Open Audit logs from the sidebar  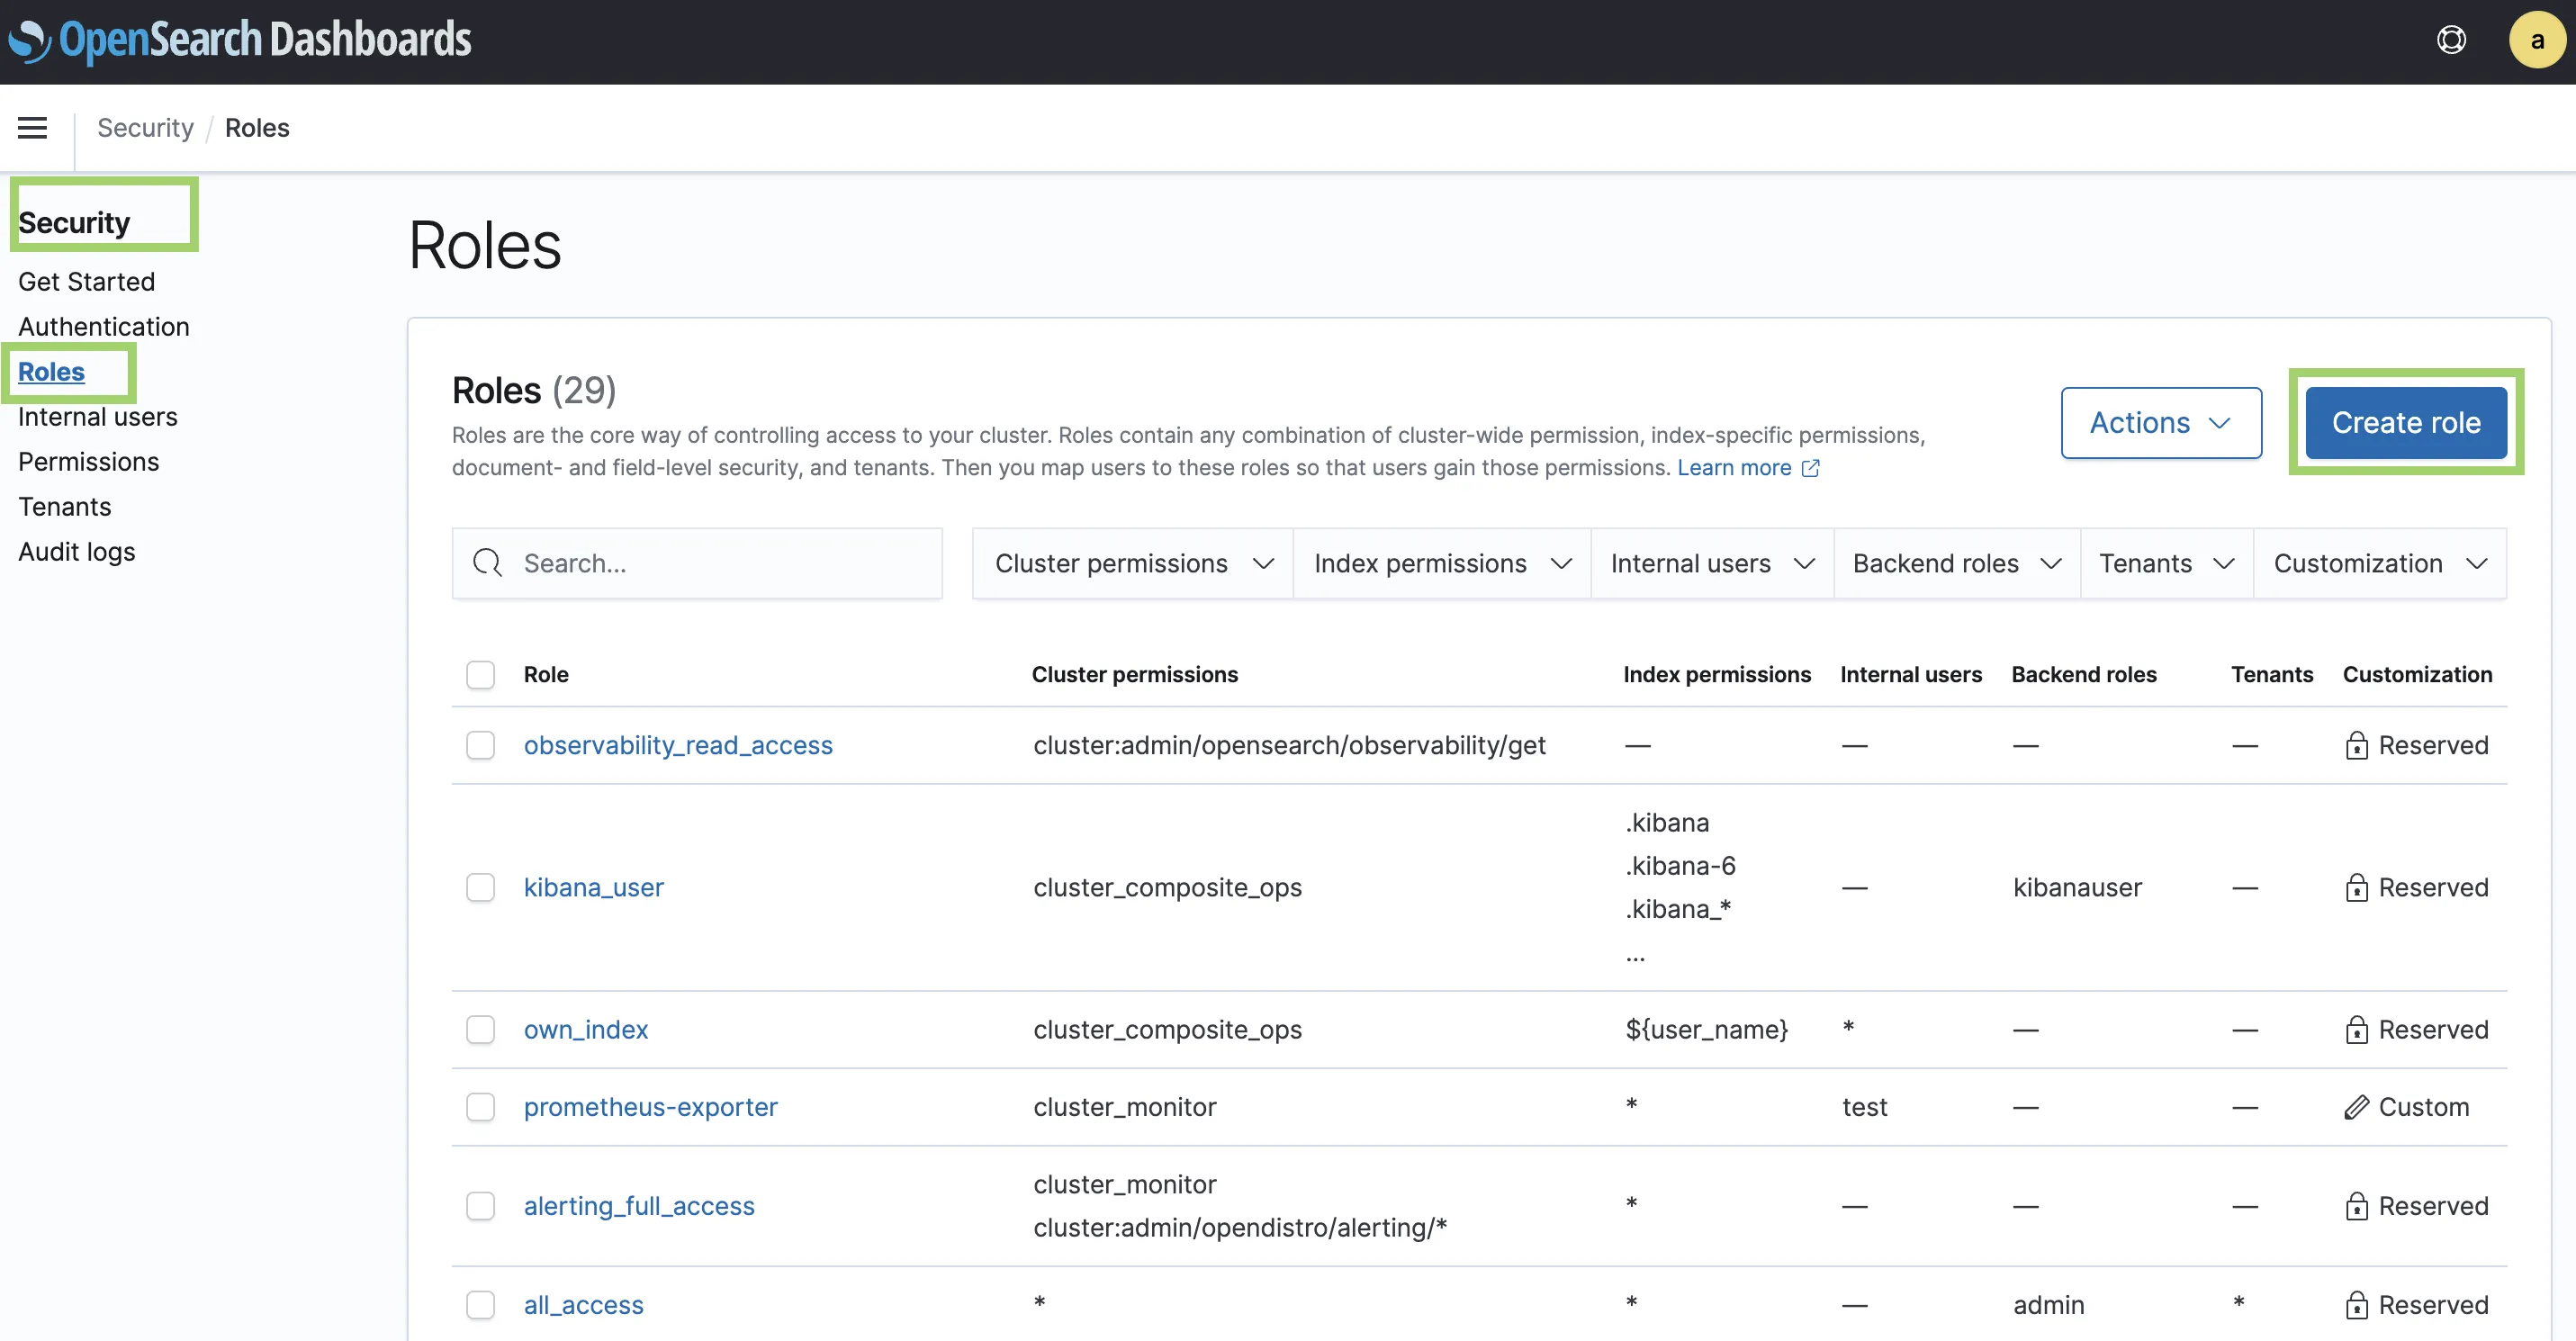pyautogui.click(x=77, y=552)
